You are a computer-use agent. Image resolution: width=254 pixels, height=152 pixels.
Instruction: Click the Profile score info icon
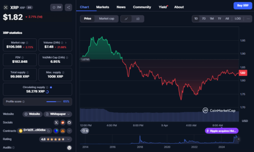click(x=23, y=102)
